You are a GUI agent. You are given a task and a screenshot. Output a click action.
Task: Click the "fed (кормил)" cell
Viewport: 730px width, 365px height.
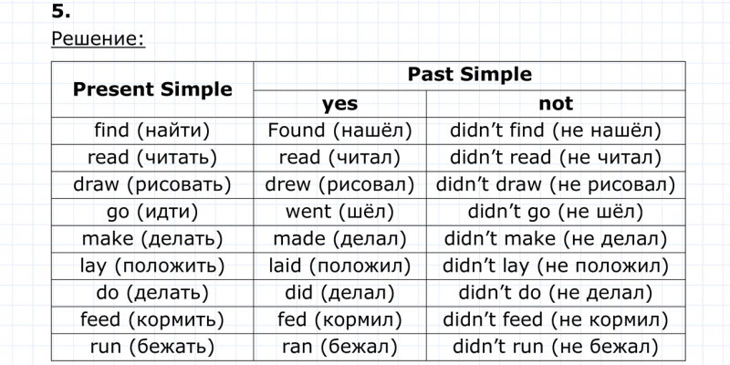(x=339, y=320)
